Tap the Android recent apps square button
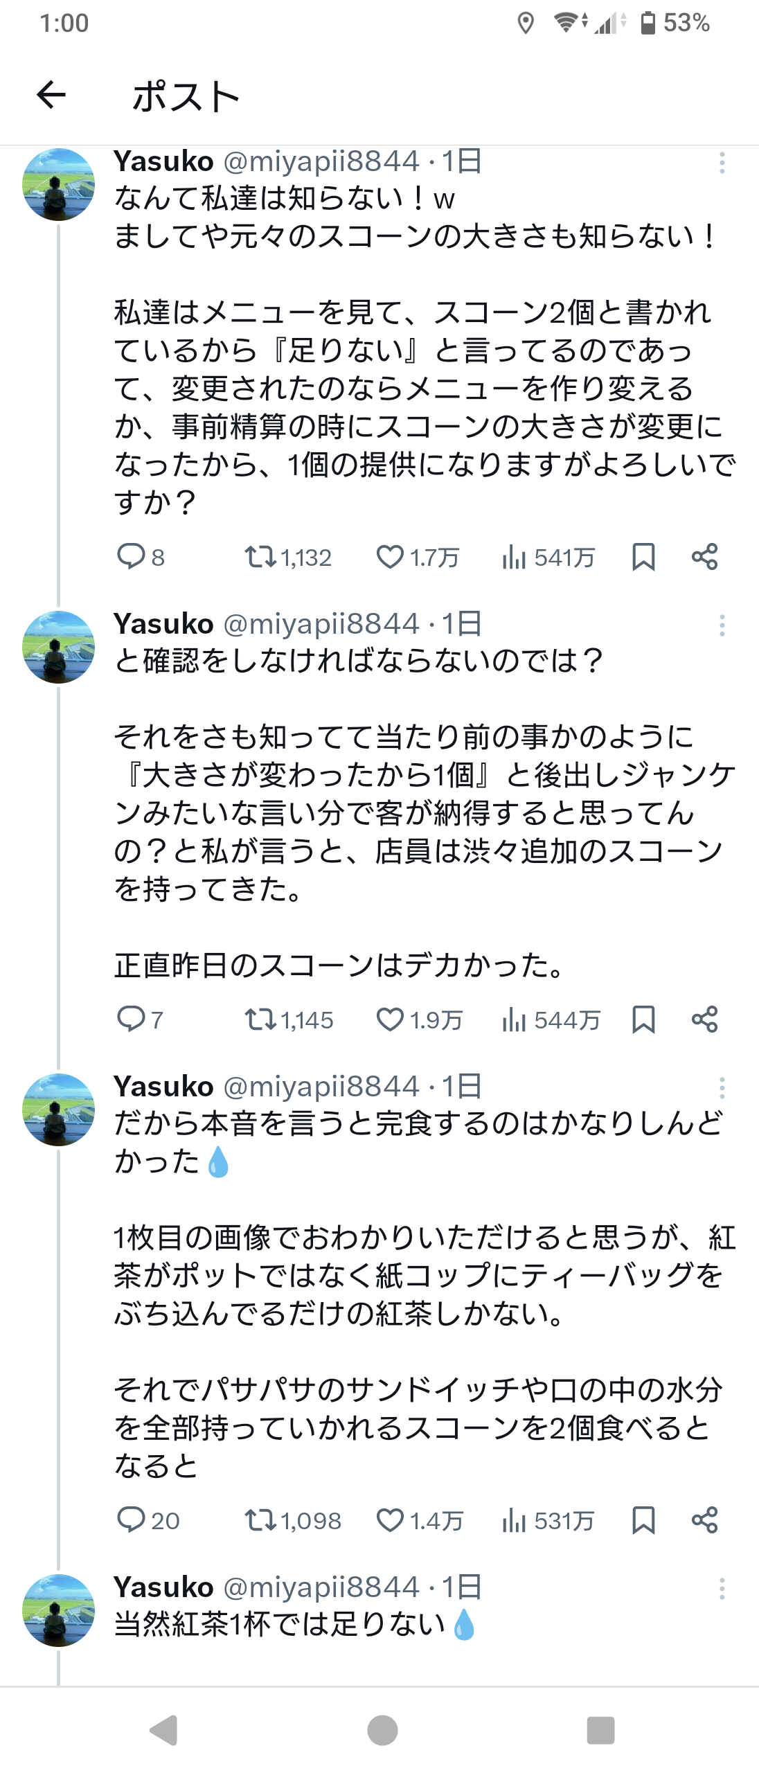This screenshot has height=1773, width=759. coord(600,1730)
